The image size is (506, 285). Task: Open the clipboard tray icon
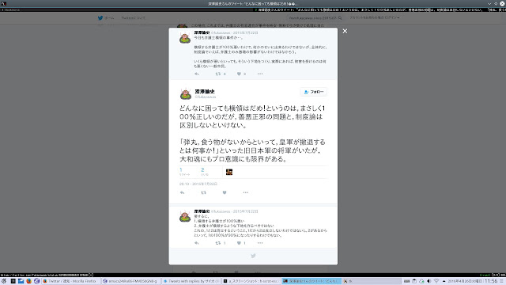pyautogui.click(x=414, y=281)
